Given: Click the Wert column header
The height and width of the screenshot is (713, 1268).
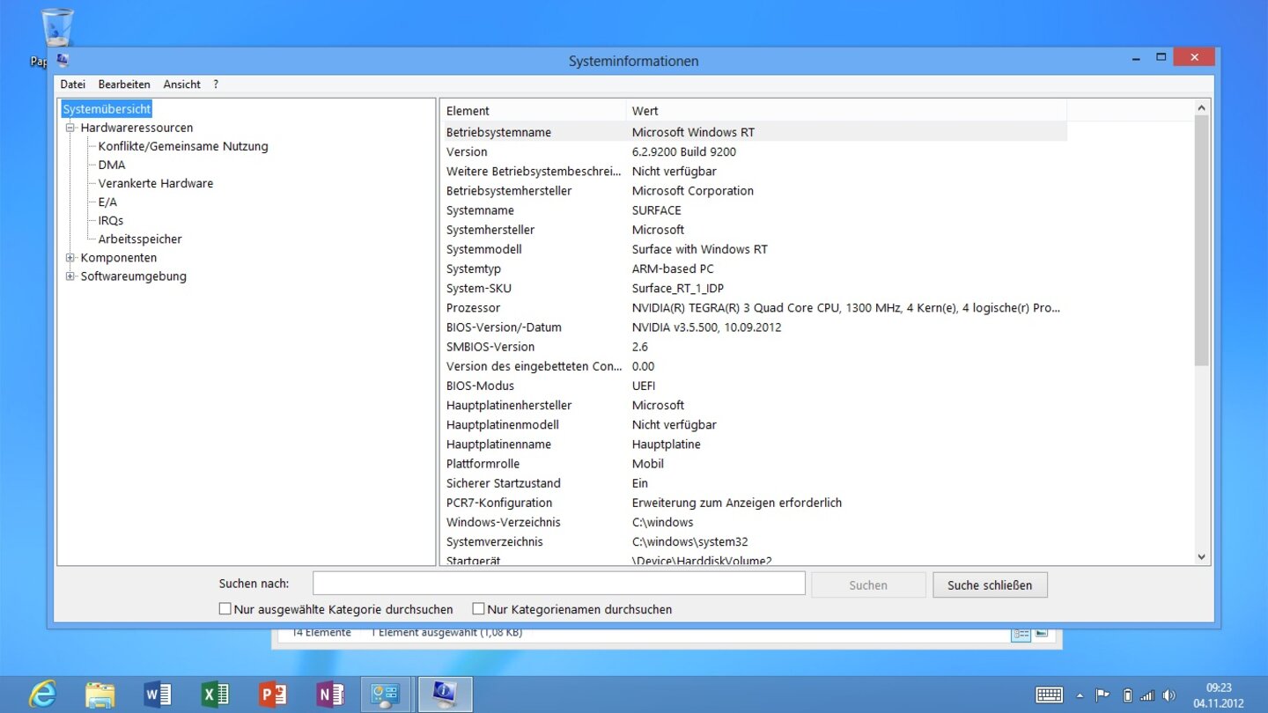Looking at the screenshot, I should [846, 111].
